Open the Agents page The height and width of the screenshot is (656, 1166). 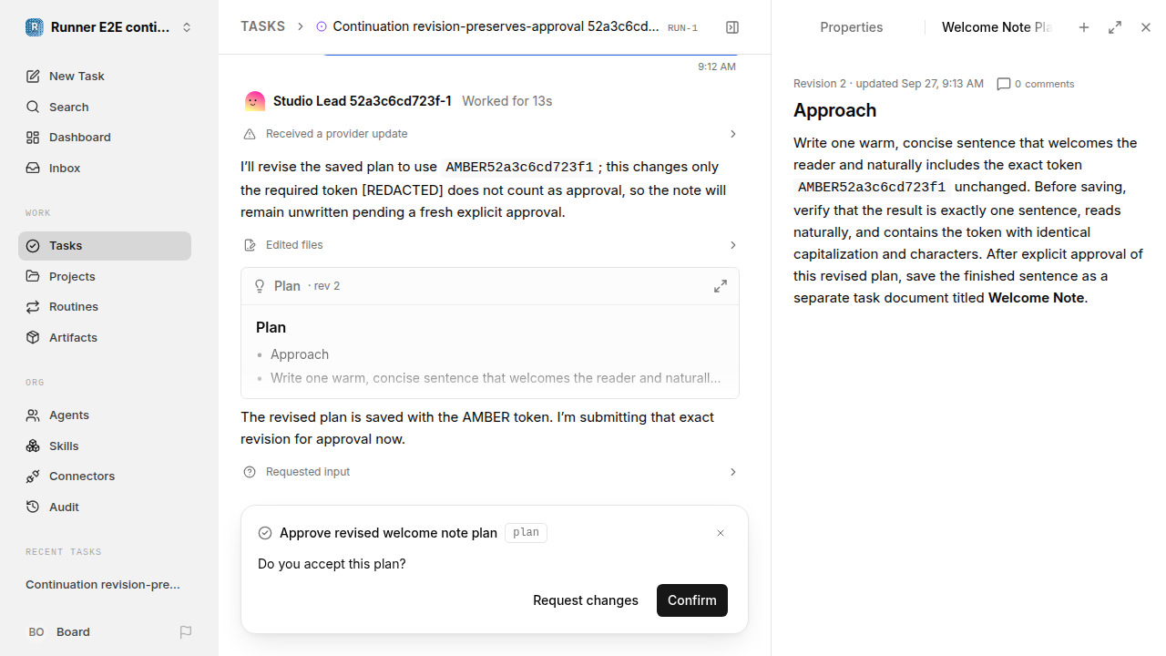(x=105, y=415)
